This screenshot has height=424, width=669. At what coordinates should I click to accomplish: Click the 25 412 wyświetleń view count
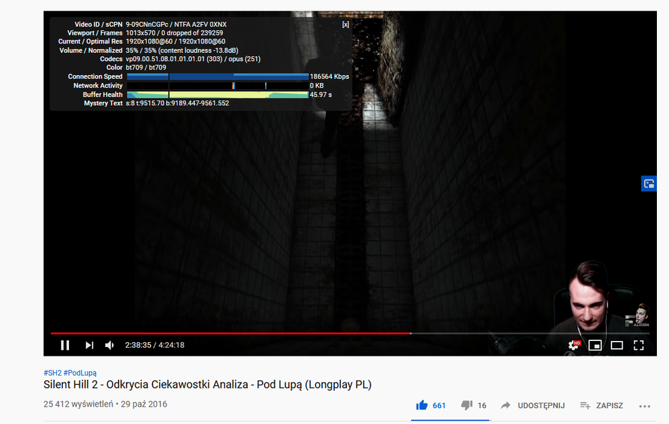(78, 404)
